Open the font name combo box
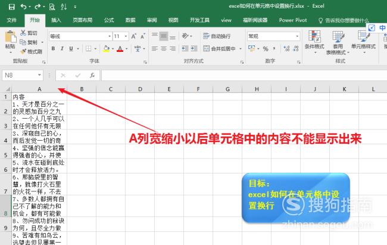The image size is (387, 245). 80,36
